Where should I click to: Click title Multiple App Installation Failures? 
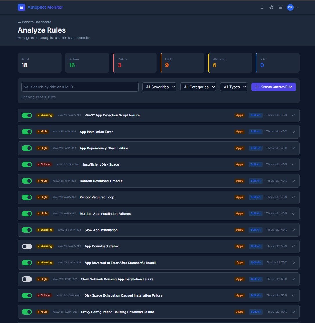click(105, 213)
